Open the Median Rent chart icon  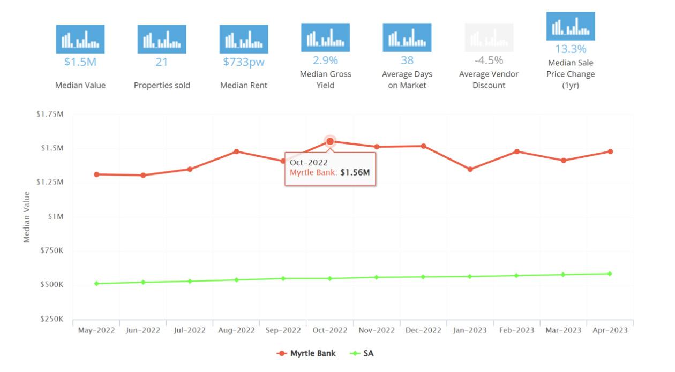coord(244,39)
